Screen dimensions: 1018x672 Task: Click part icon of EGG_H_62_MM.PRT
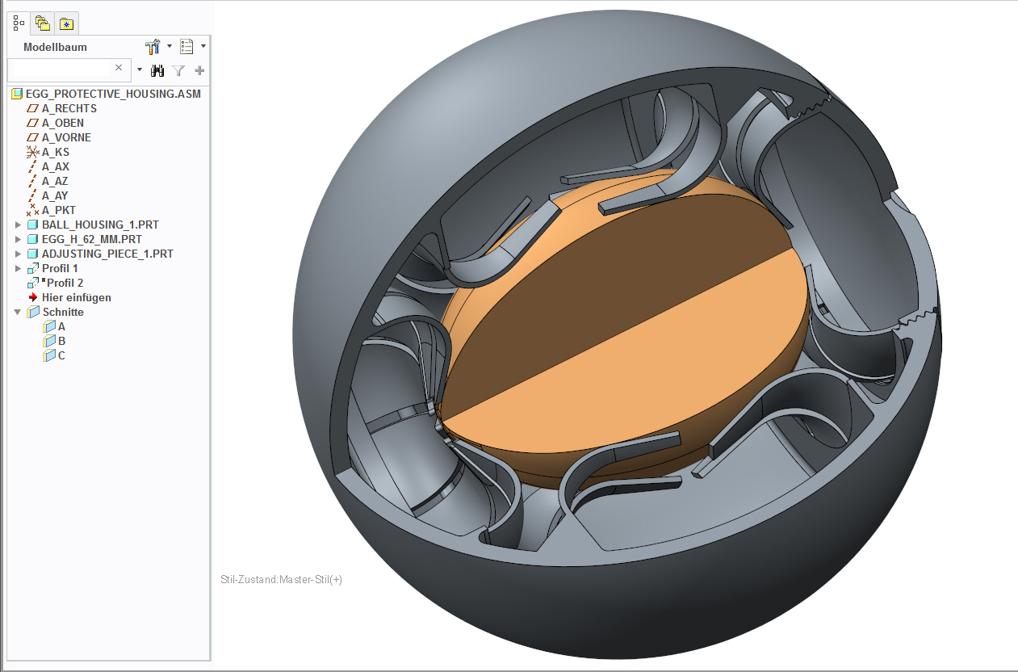pyautogui.click(x=33, y=239)
